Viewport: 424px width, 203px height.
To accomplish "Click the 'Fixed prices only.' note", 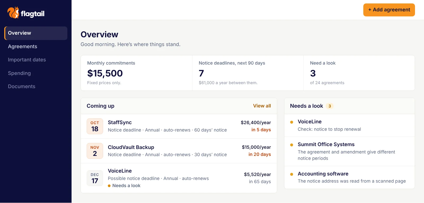I will point(104,83).
